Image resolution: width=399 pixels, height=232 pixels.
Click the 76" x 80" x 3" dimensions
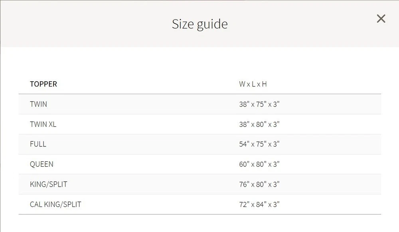pyautogui.click(x=259, y=185)
